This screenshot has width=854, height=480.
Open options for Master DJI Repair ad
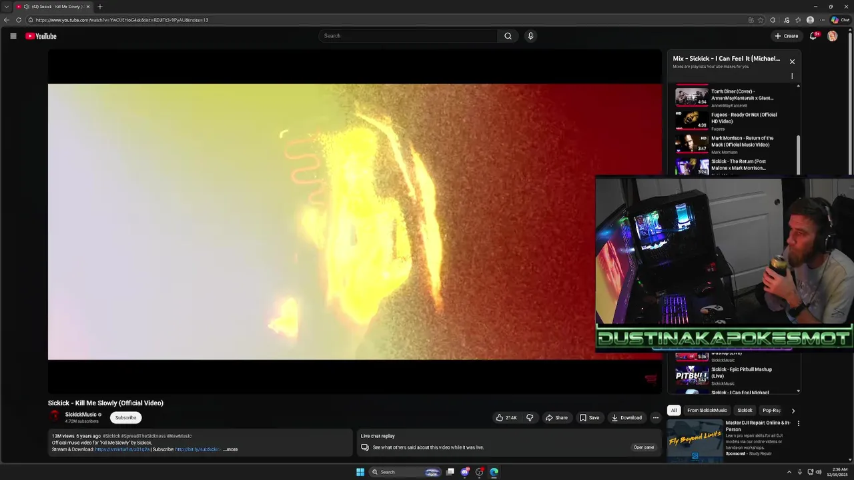[798, 423]
